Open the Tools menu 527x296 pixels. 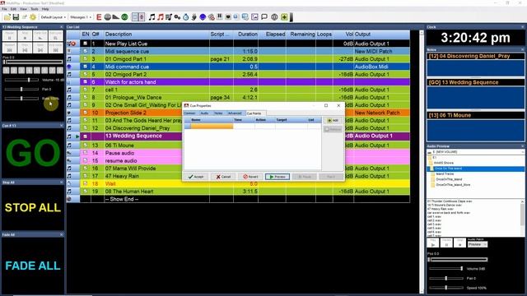pyautogui.click(x=35, y=9)
